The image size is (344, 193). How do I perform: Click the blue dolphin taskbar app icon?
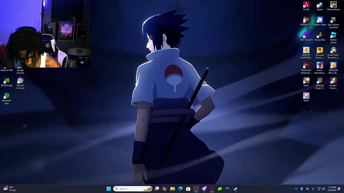pyautogui.click(x=228, y=189)
